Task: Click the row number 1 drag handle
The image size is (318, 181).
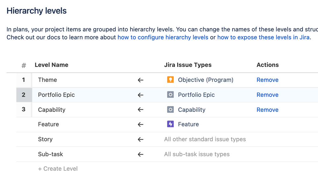Action: pyautogui.click(x=24, y=80)
